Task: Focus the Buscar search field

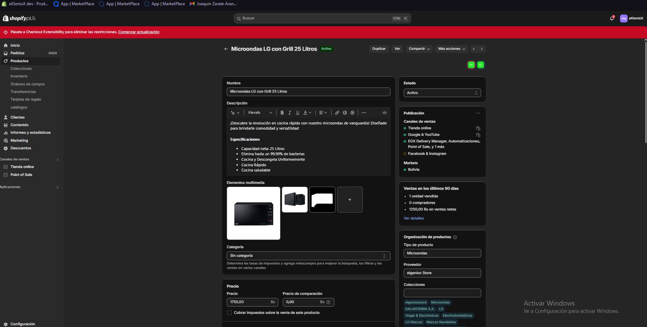Action: 322,18
